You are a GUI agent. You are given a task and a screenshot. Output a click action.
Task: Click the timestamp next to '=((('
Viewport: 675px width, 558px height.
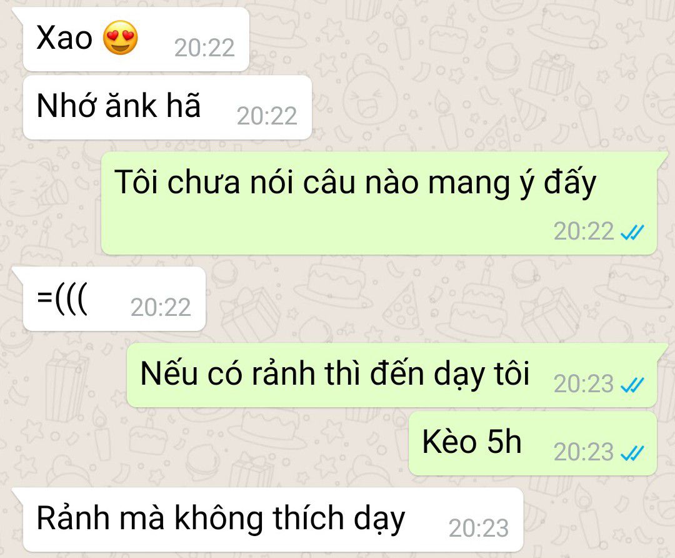click(x=161, y=308)
